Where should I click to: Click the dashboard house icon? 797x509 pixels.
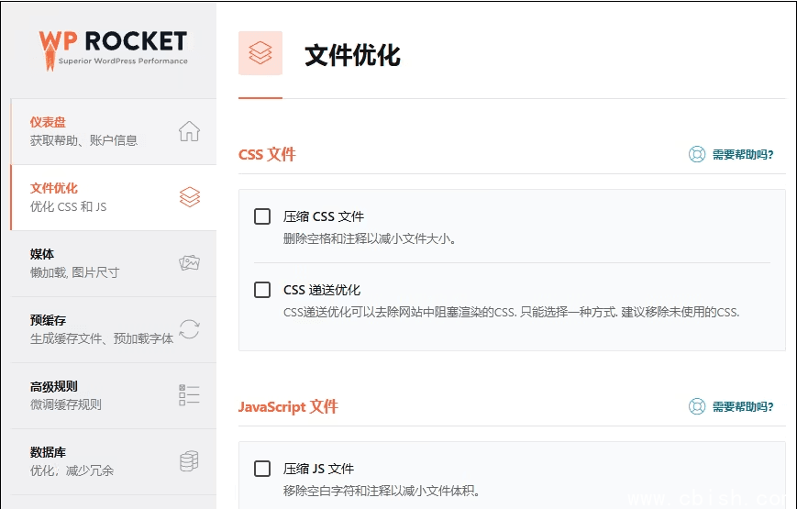[x=189, y=131]
